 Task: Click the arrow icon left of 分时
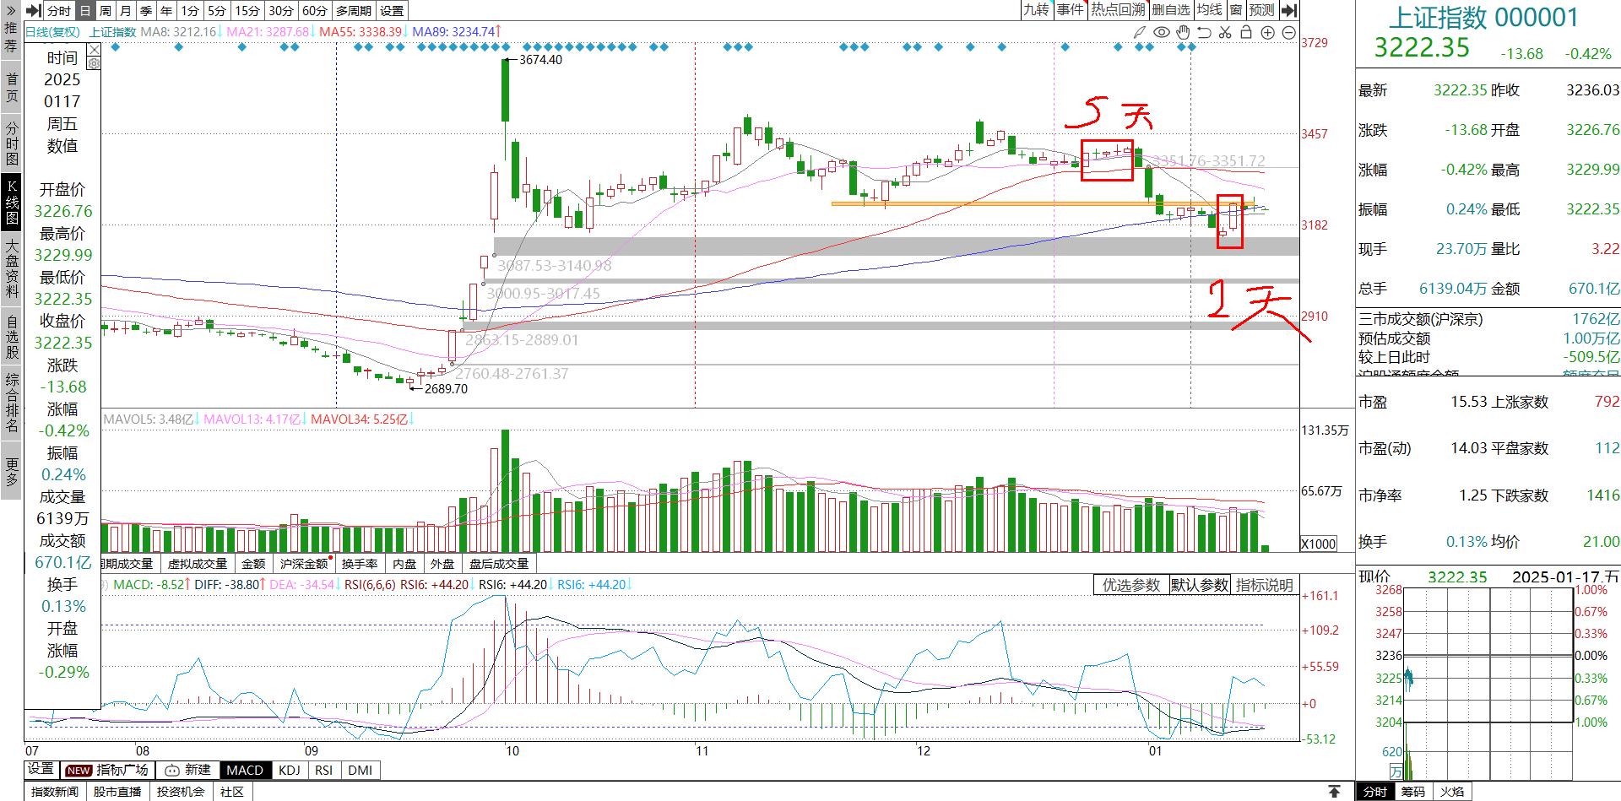(33, 10)
